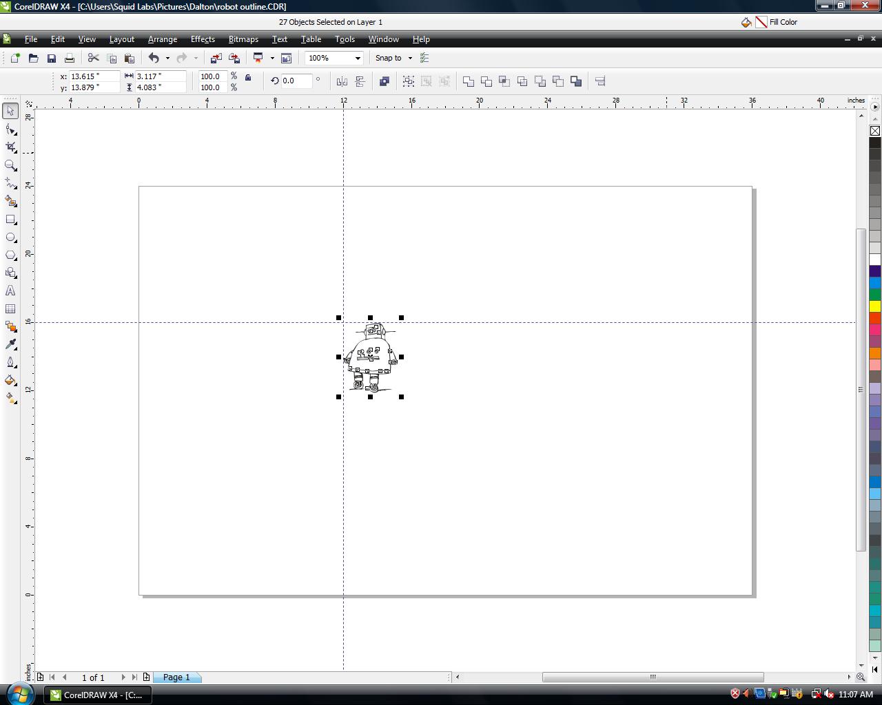
Task: Open the Help menu
Action: pos(421,39)
